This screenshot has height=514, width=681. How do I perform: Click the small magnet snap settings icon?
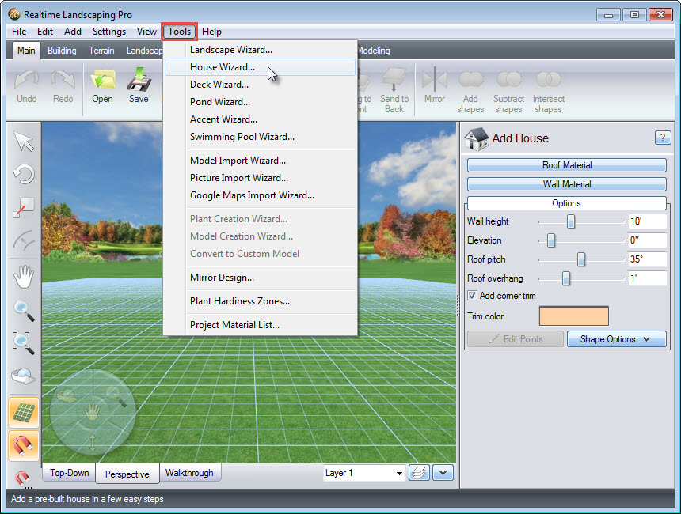tap(23, 479)
